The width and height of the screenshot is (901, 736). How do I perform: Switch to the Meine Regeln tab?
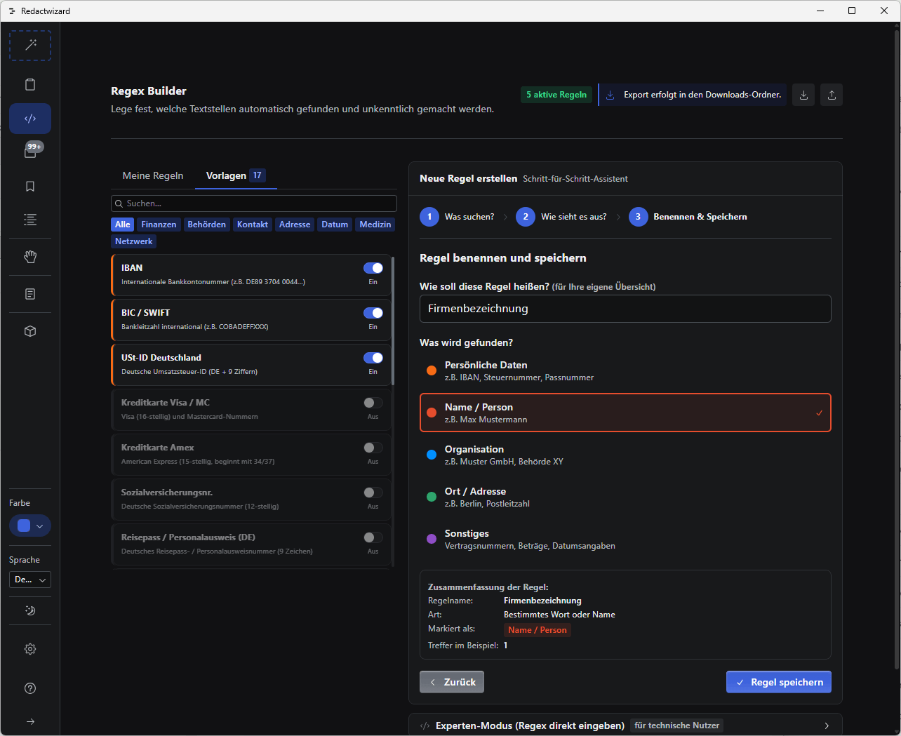(153, 175)
